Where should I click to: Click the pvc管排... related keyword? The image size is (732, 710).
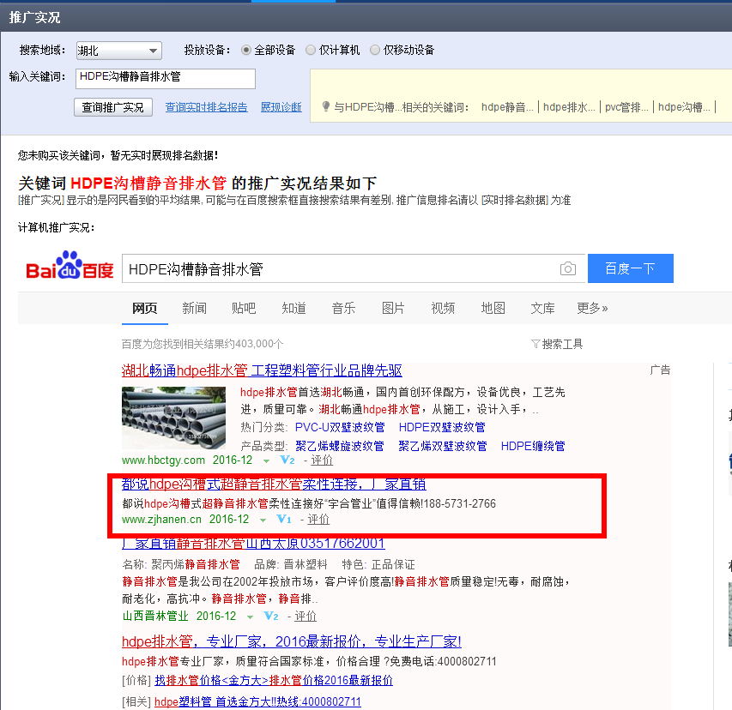pyautogui.click(x=626, y=107)
